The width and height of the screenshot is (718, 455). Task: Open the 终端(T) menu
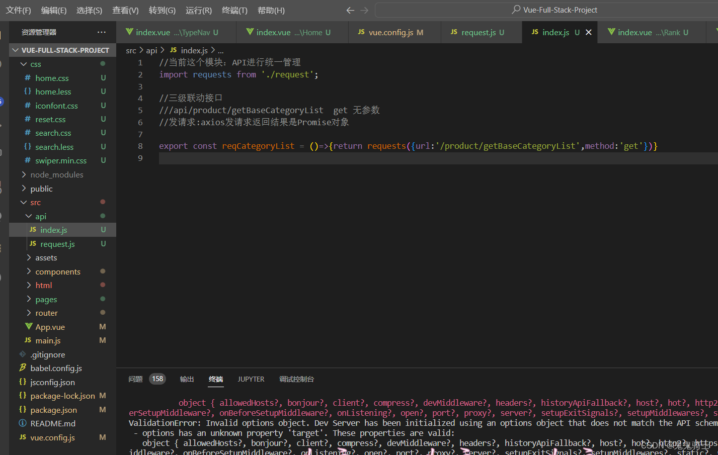(x=234, y=10)
